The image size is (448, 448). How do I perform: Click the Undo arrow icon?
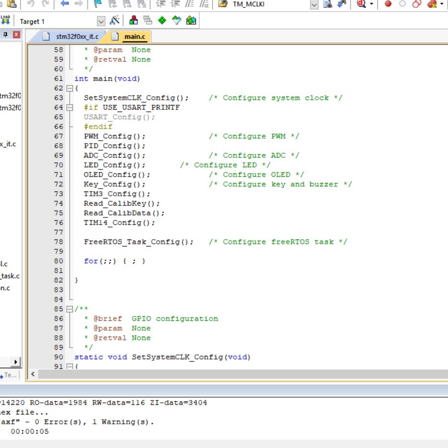coord(31,4)
